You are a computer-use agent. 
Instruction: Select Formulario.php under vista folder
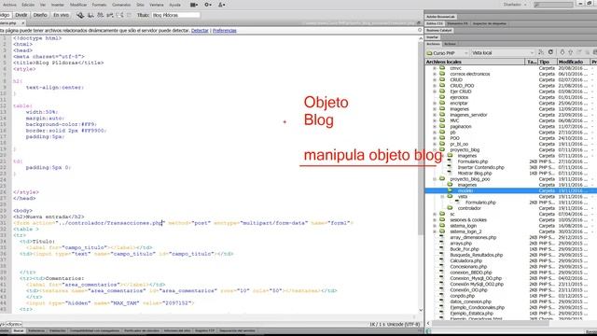480,203
